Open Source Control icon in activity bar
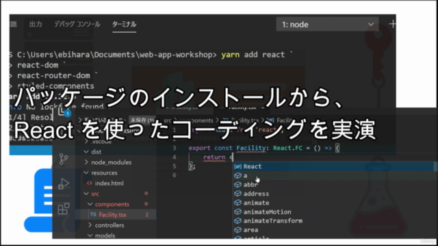Viewport: 438px width, 246px height. pos(64,159)
